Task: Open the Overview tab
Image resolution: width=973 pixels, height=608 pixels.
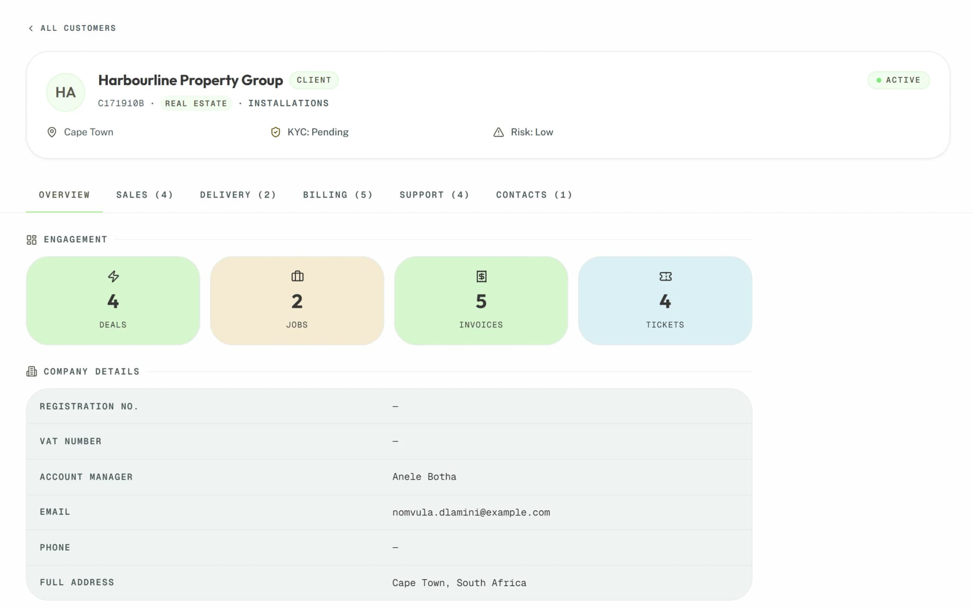Action: pos(64,195)
